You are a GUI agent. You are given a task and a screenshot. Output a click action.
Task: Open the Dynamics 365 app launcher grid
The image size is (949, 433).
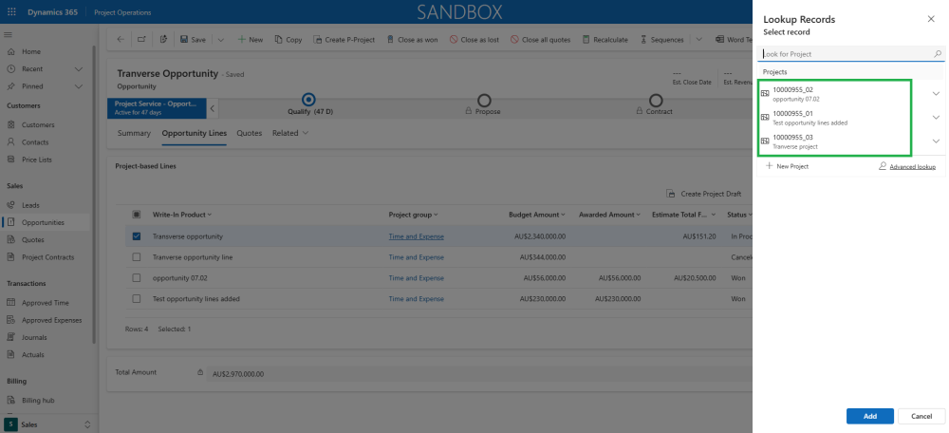tap(11, 12)
